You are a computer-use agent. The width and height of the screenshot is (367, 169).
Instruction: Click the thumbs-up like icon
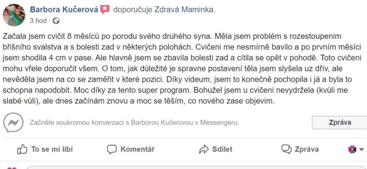click(23, 149)
